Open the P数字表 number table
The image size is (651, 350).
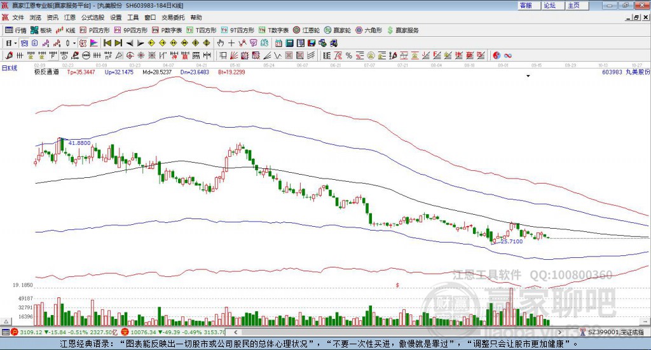(167, 30)
